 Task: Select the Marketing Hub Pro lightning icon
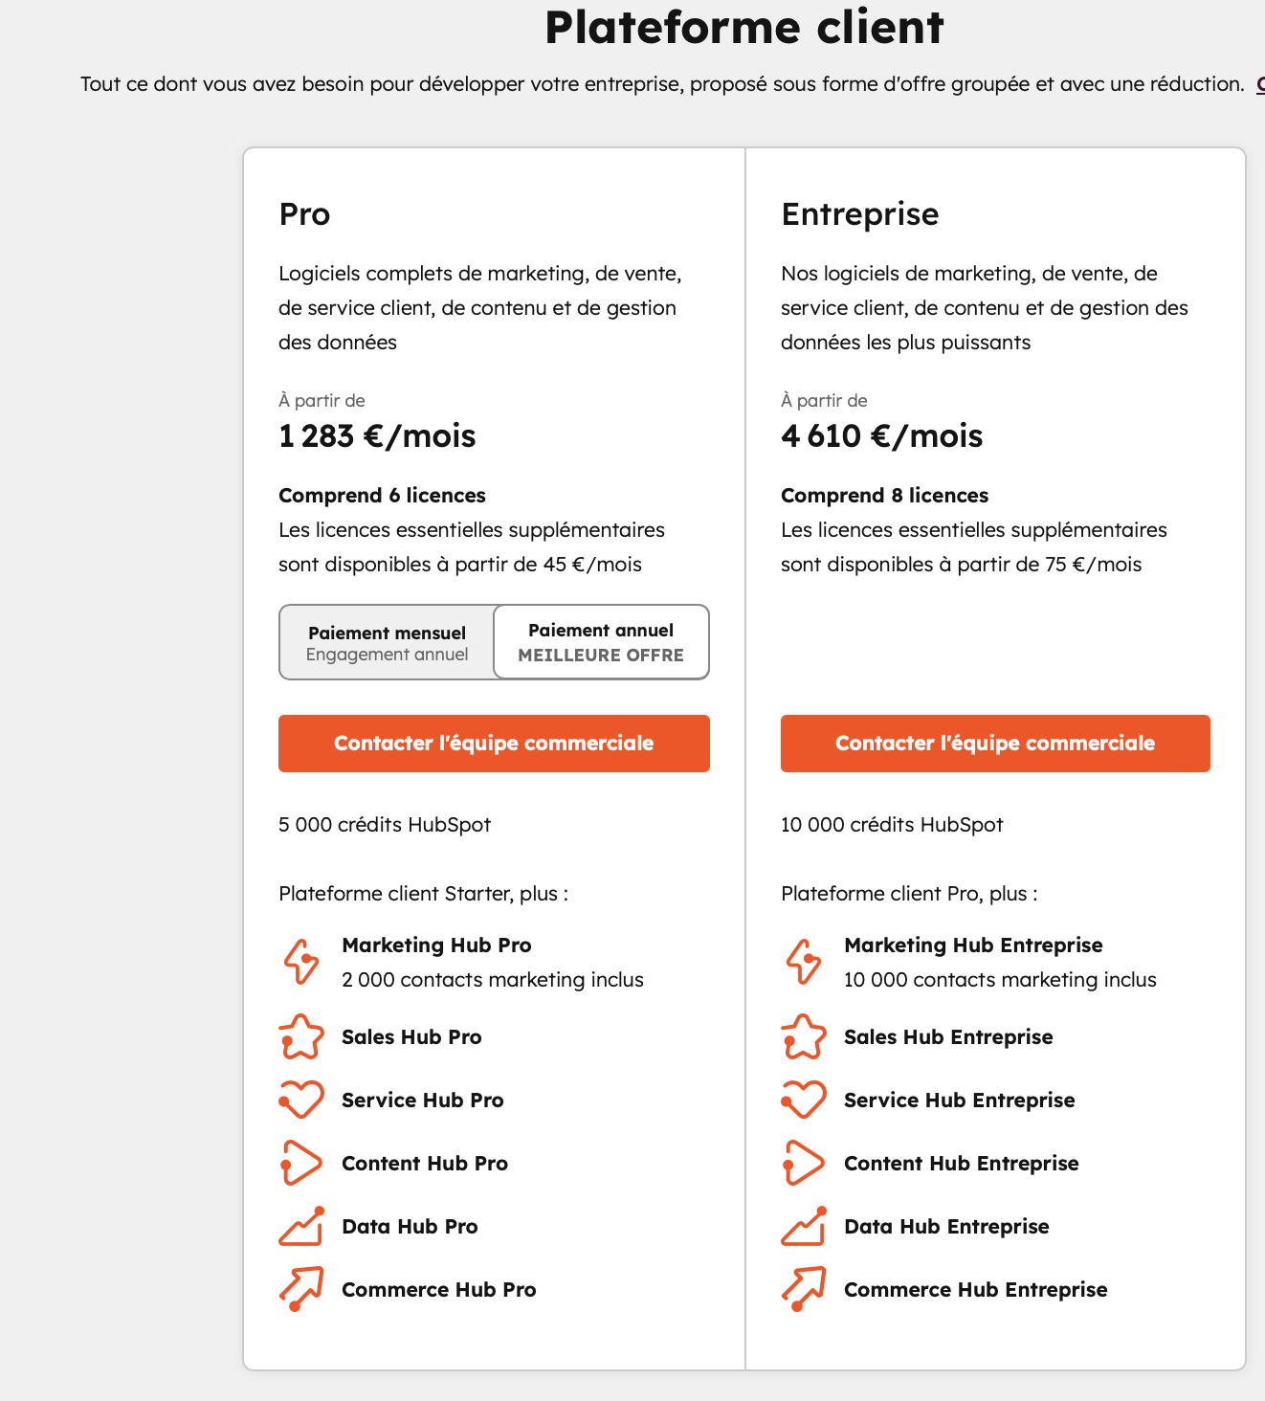(x=301, y=961)
